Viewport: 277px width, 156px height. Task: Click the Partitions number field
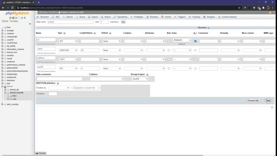pyautogui.click(x=53, y=94)
